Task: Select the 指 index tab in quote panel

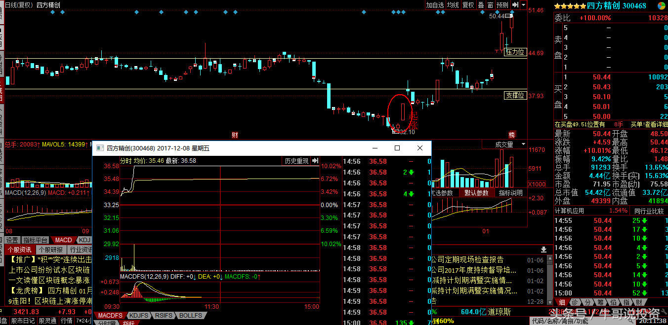Action: pos(626,302)
